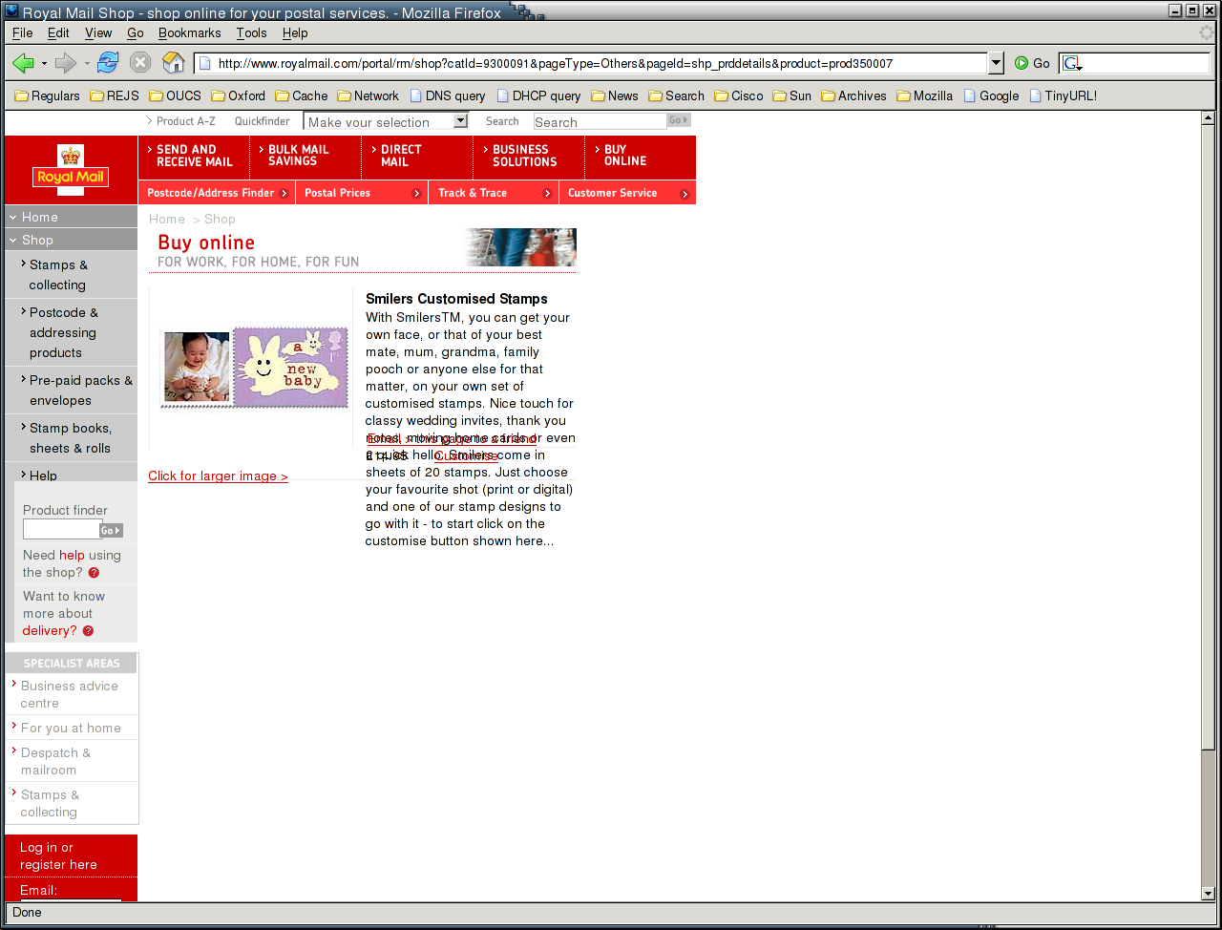Open the Despatch & mailroom link
Viewport: 1222px width, 930px height.
coord(55,761)
